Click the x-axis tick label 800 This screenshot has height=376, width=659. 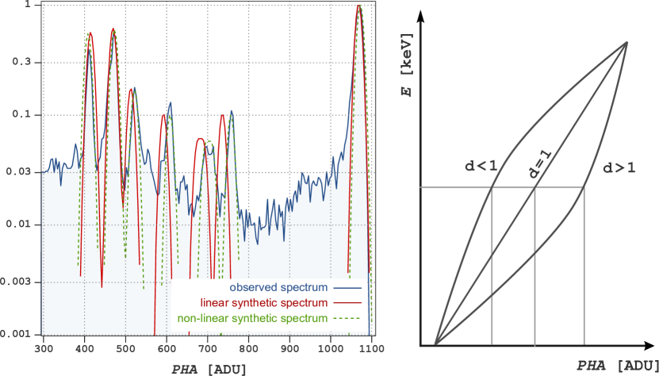tap(248, 349)
